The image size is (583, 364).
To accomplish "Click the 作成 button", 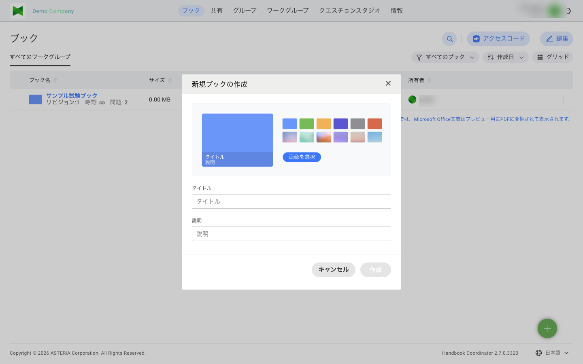I will pyautogui.click(x=376, y=270).
